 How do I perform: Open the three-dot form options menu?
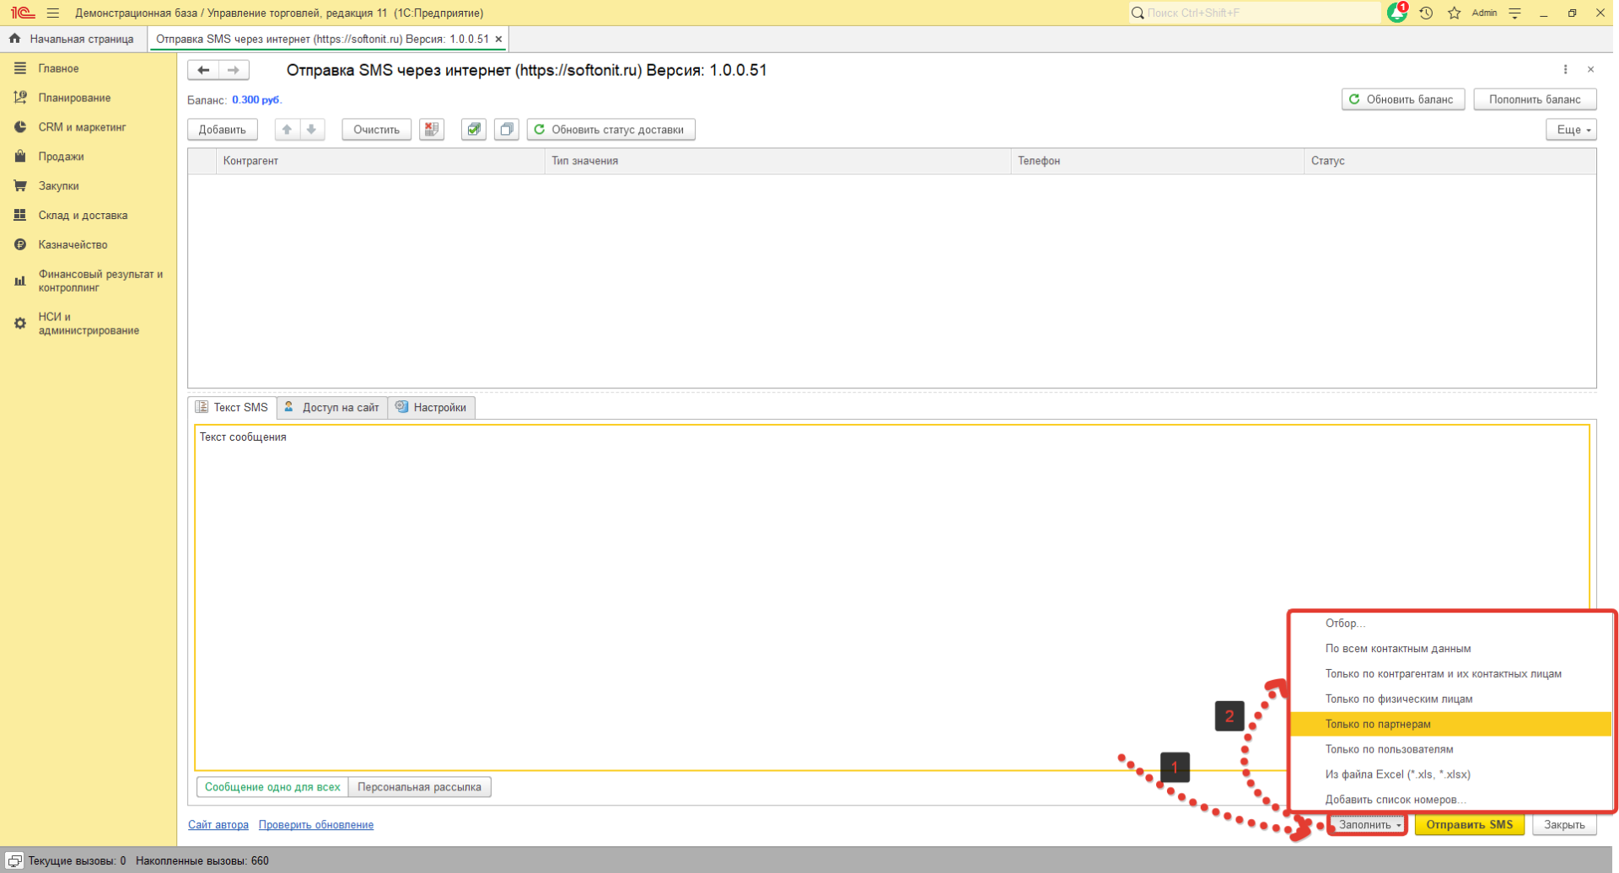coord(1565,70)
